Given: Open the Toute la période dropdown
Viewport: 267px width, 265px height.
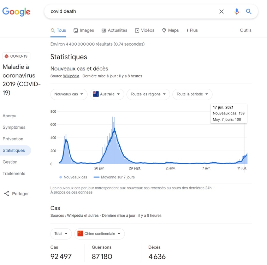Looking at the screenshot, I should (x=192, y=94).
